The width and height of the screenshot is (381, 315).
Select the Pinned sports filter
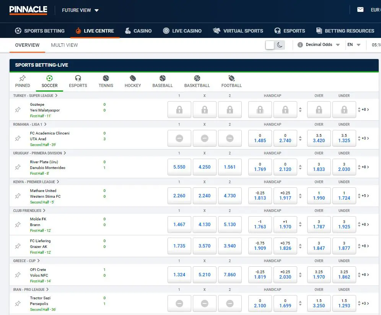23,82
